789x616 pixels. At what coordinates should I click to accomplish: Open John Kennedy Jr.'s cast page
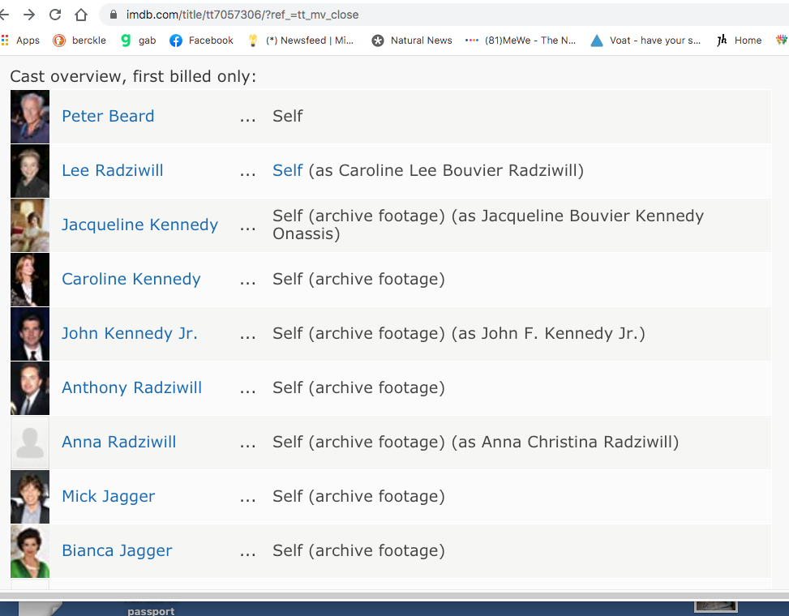130,333
